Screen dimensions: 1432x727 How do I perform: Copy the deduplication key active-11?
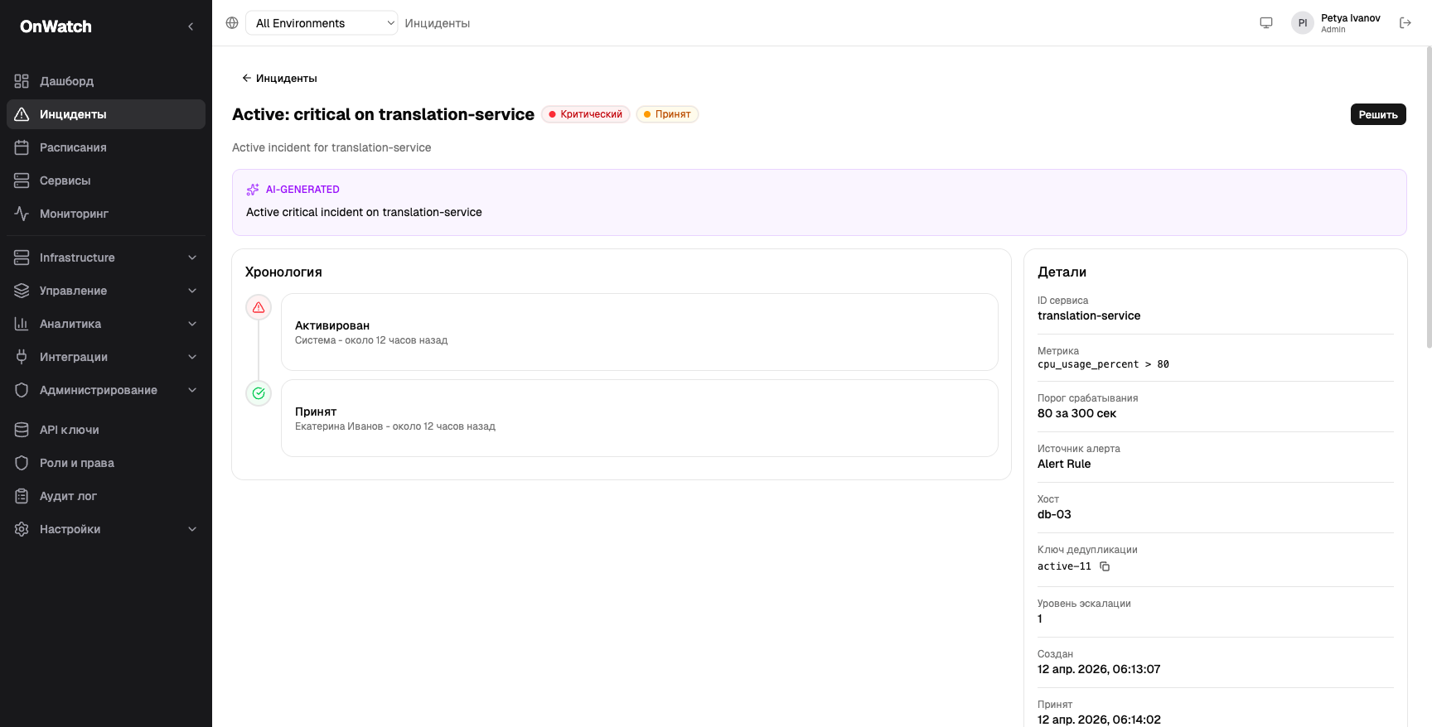pos(1105,566)
